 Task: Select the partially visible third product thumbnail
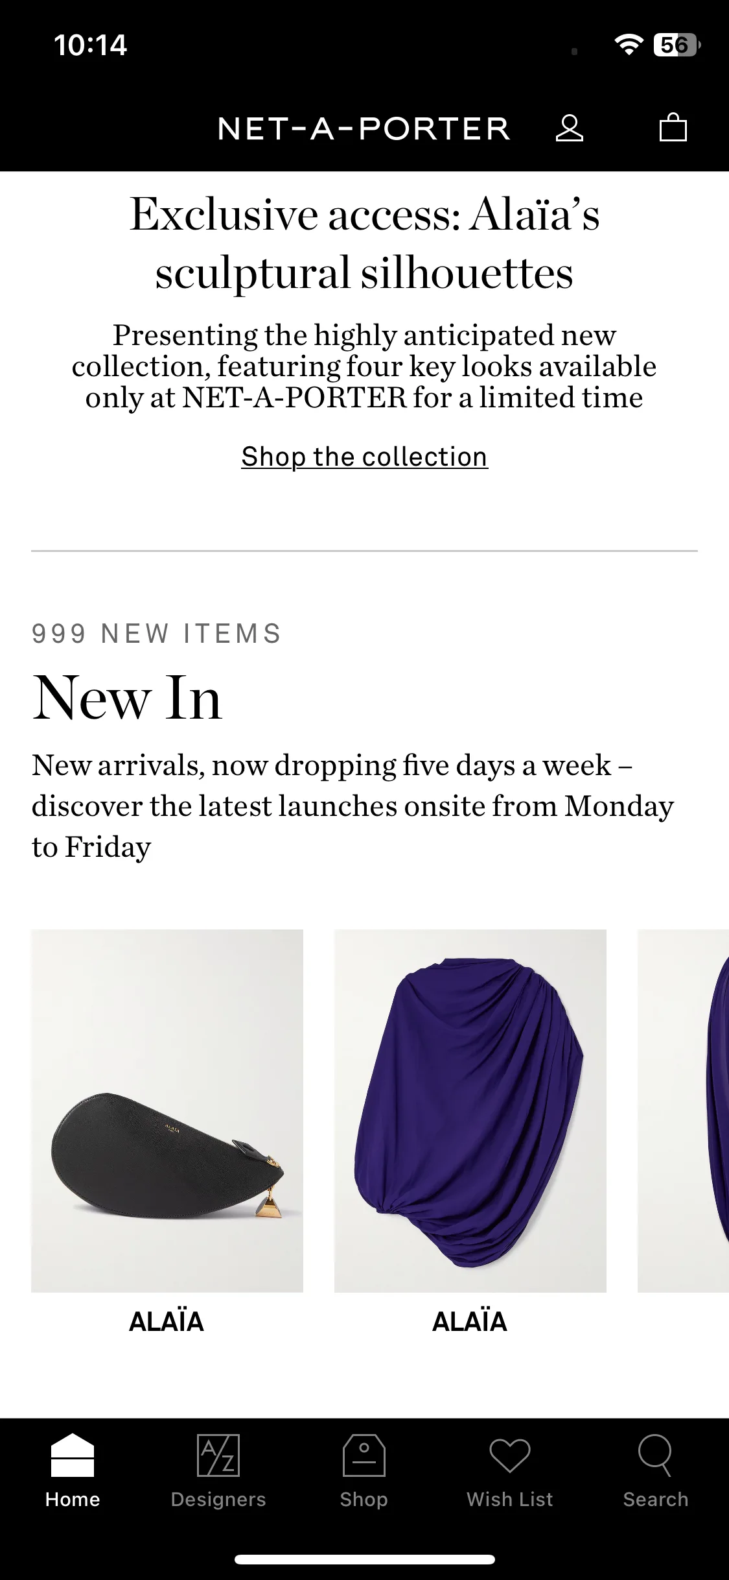[x=683, y=1110]
